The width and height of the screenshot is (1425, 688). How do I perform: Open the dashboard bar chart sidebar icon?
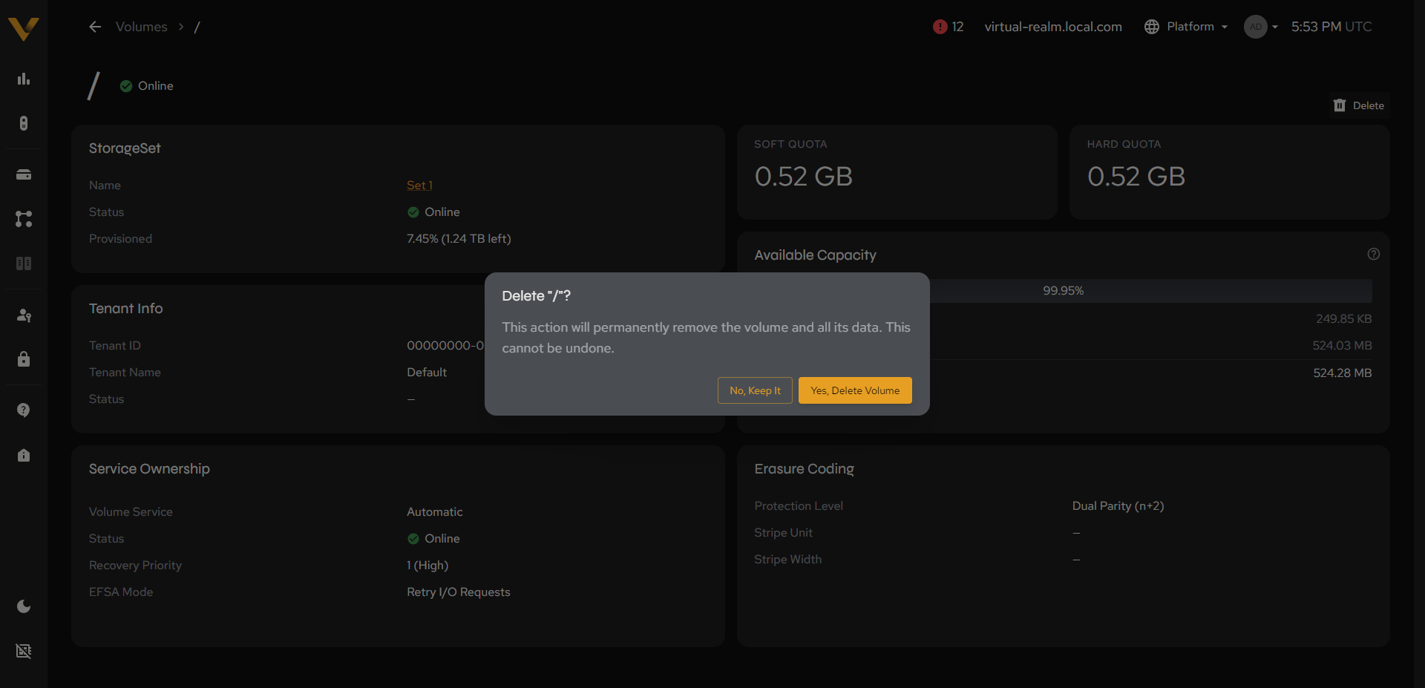pos(24,79)
